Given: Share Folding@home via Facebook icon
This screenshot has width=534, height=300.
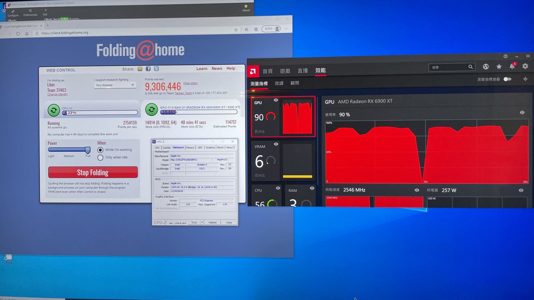Looking at the screenshot, I should 148,69.
